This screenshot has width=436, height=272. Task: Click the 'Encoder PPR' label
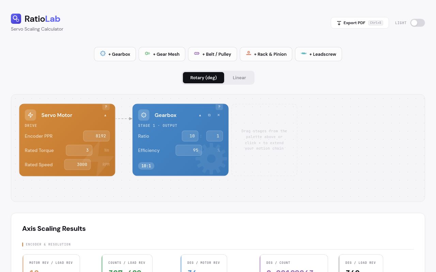(x=38, y=136)
